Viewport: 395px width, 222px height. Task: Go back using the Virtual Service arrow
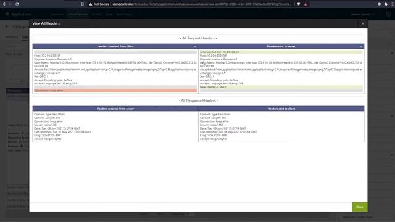7,27
